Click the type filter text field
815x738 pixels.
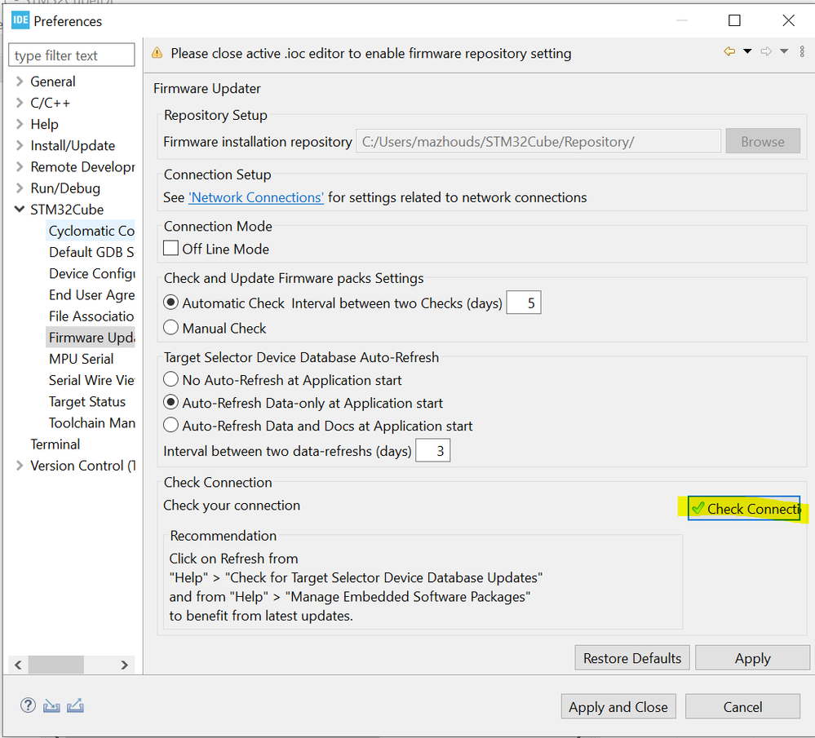click(72, 55)
